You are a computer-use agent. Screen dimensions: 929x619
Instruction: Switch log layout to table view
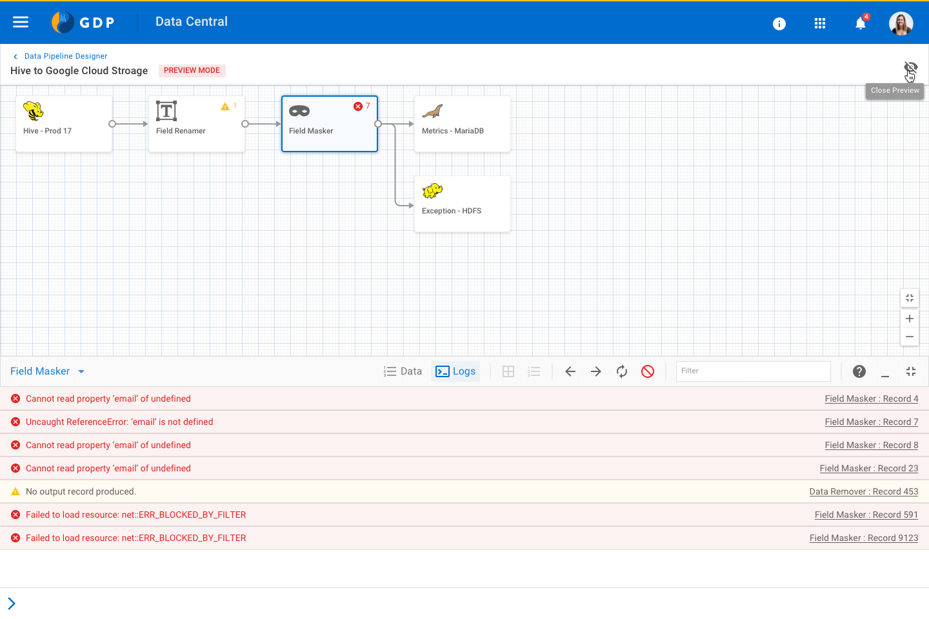(508, 371)
